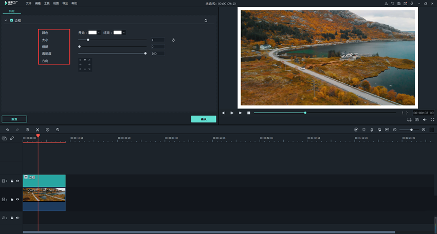Viewport: 437px width, 234px height.
Task: Open the 开始 start color dropdown arrow
Action: 99,32
